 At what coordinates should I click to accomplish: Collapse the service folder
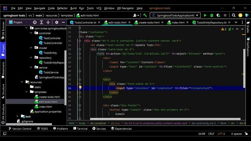[31, 67]
